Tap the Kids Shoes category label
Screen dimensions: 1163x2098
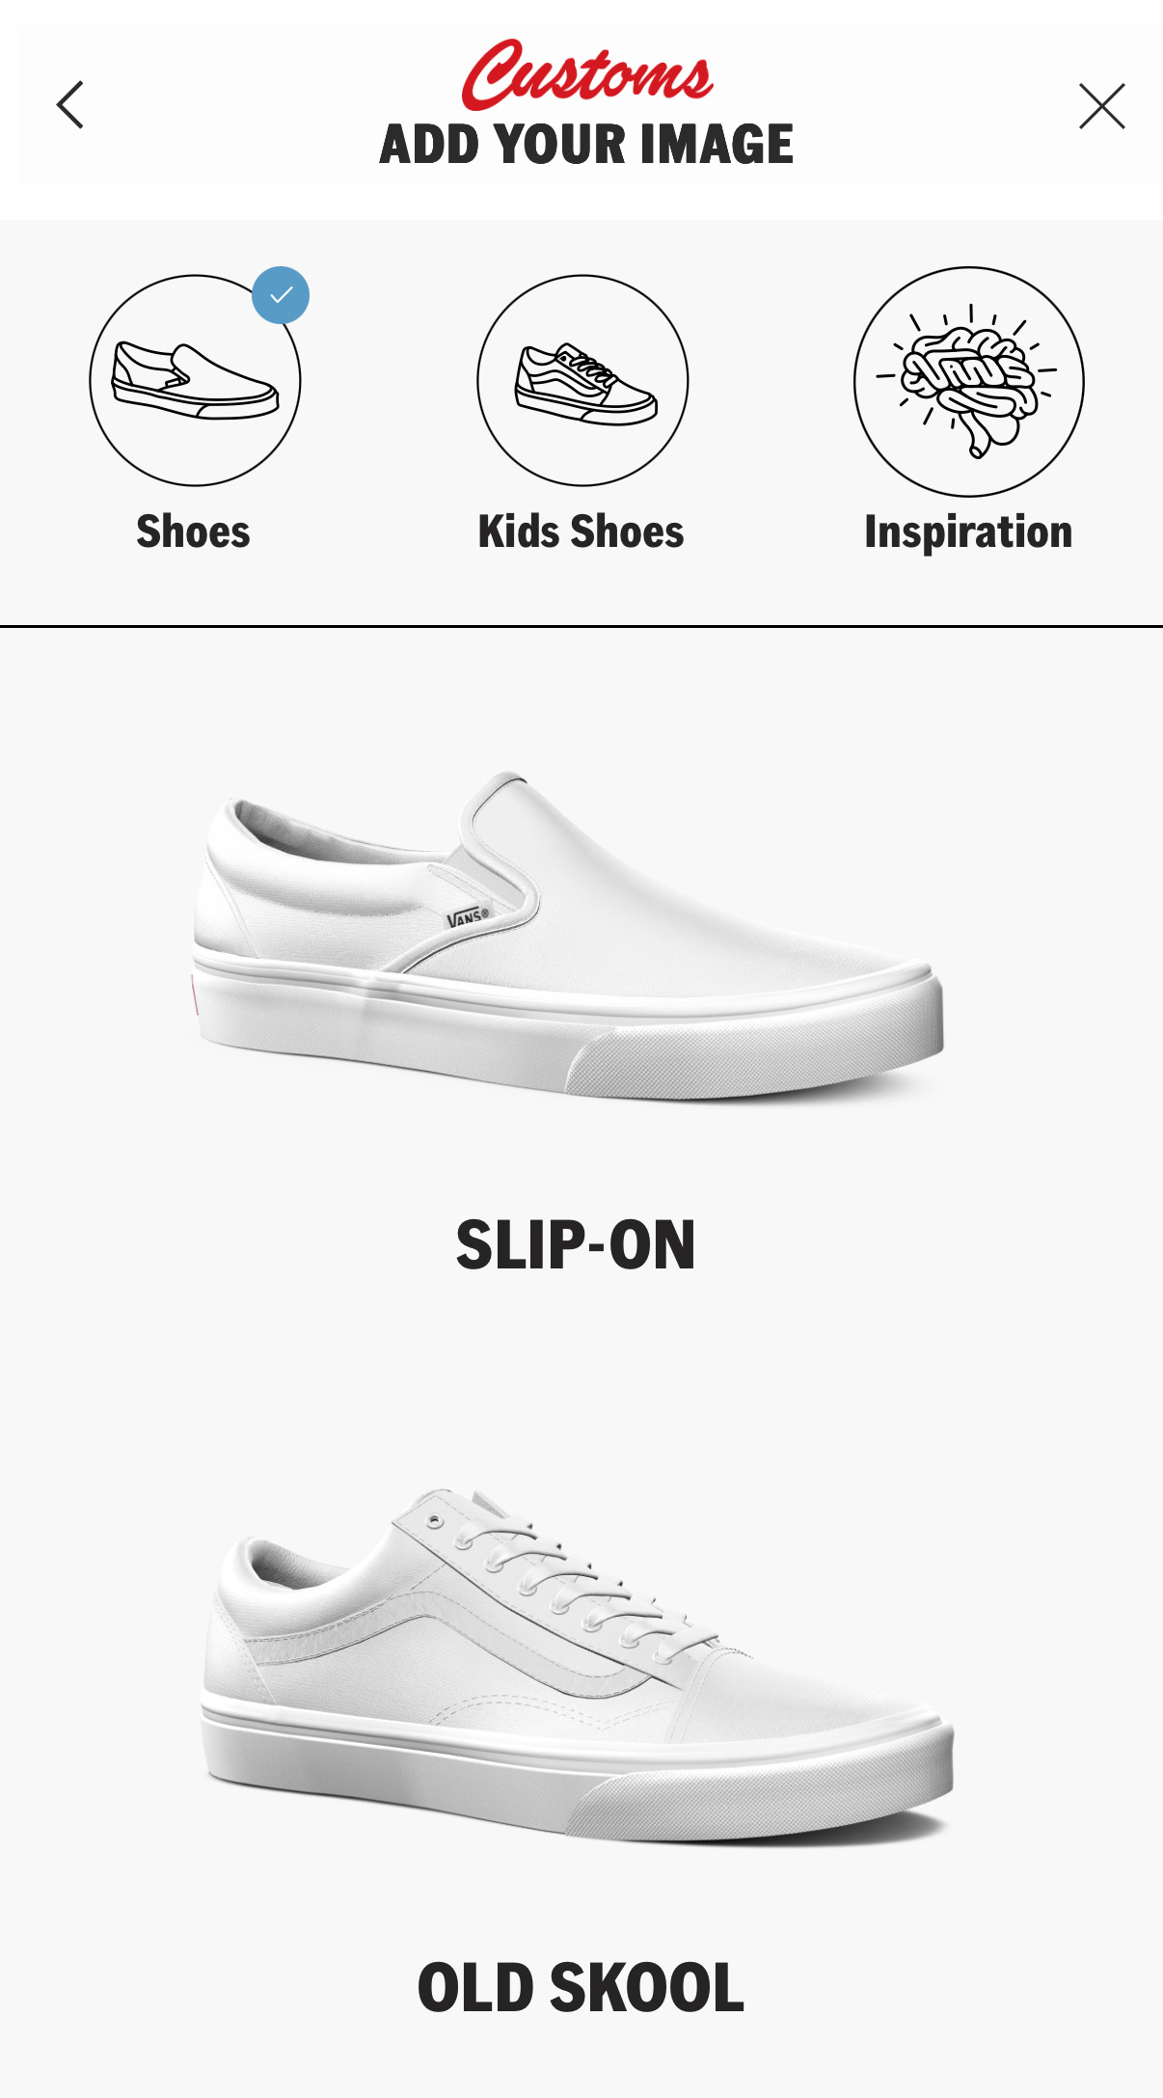point(581,531)
